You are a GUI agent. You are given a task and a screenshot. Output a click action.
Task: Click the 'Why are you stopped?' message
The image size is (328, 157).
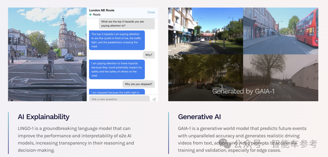[x=138, y=84]
